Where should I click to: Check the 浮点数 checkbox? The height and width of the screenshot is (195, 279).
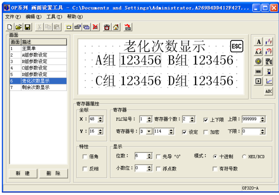click(158, 169)
